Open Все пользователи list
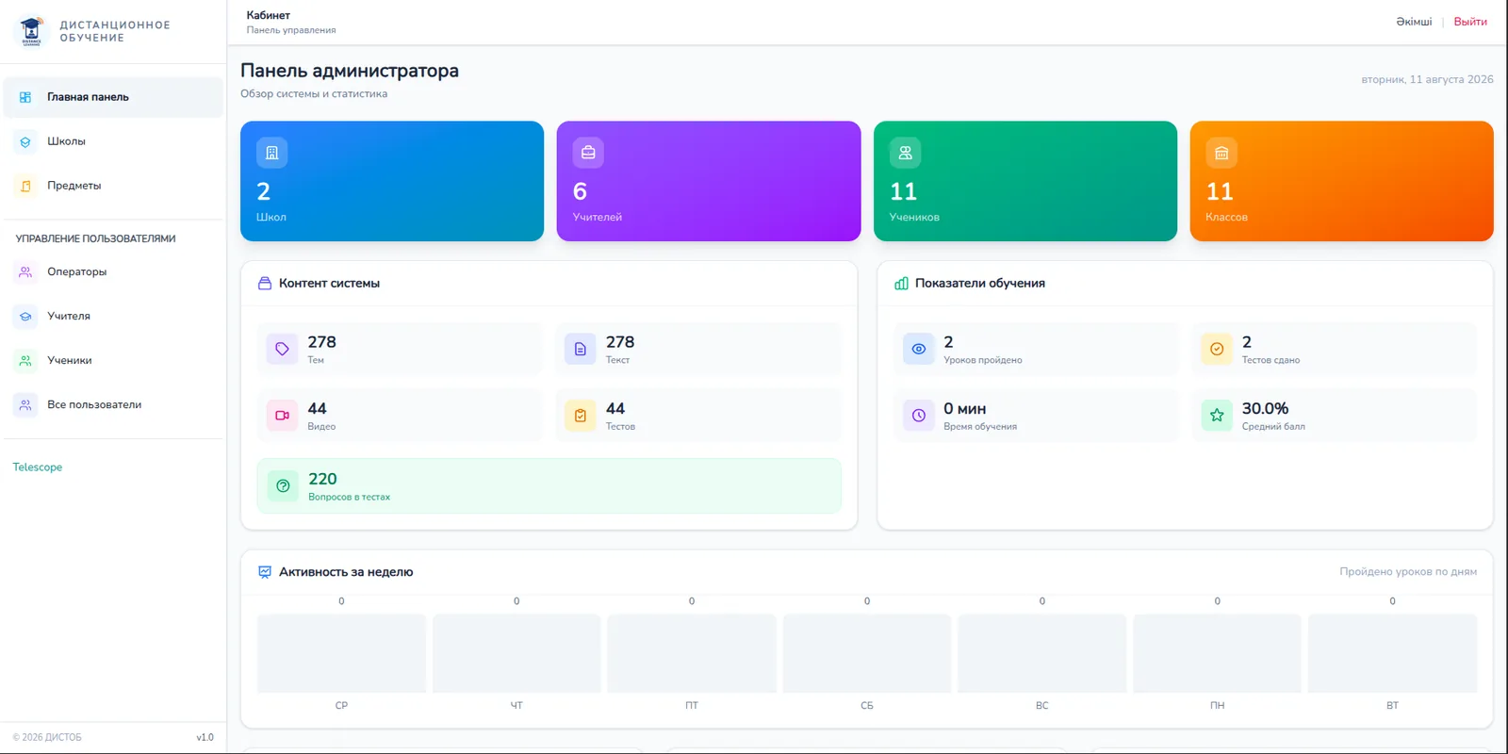This screenshot has width=1508, height=754. (x=113, y=404)
